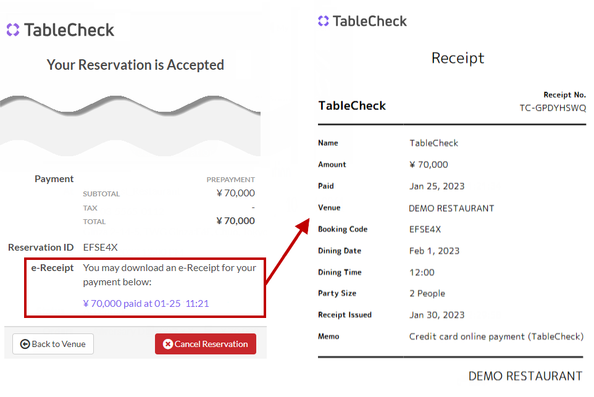Select the Booking Code value on the receipt
594x397 pixels.
[425, 229]
